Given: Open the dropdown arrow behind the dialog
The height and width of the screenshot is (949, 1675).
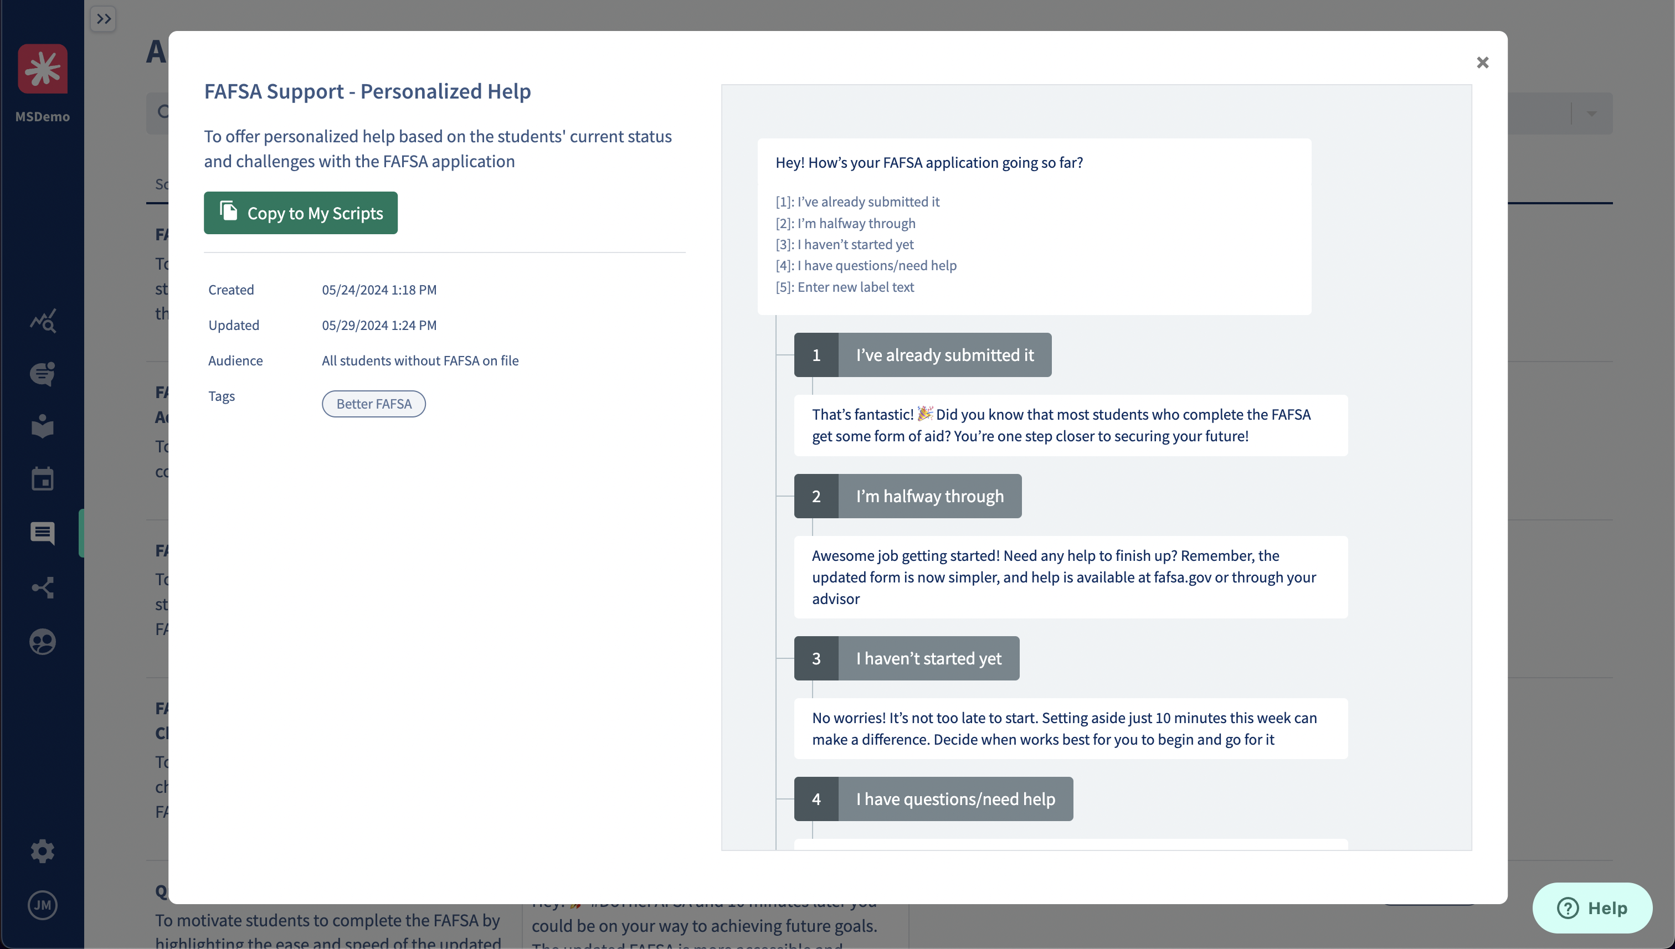Looking at the screenshot, I should (x=1591, y=114).
